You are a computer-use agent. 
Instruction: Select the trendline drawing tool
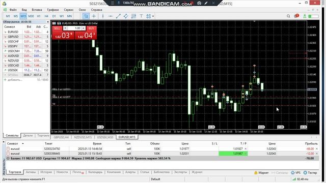(x=118, y=16)
